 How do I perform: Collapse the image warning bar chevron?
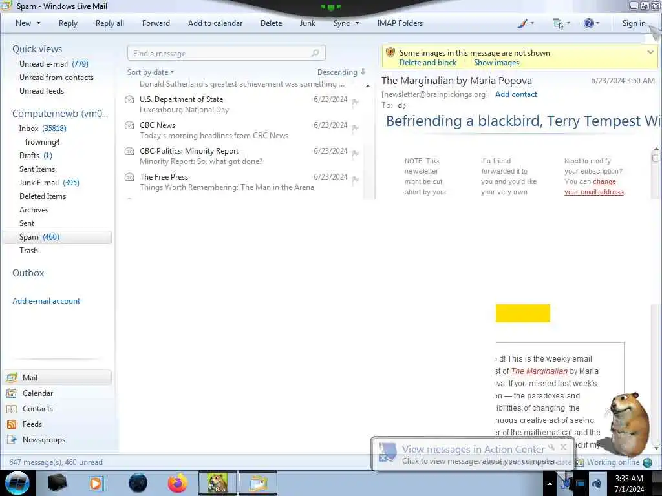pos(650,52)
